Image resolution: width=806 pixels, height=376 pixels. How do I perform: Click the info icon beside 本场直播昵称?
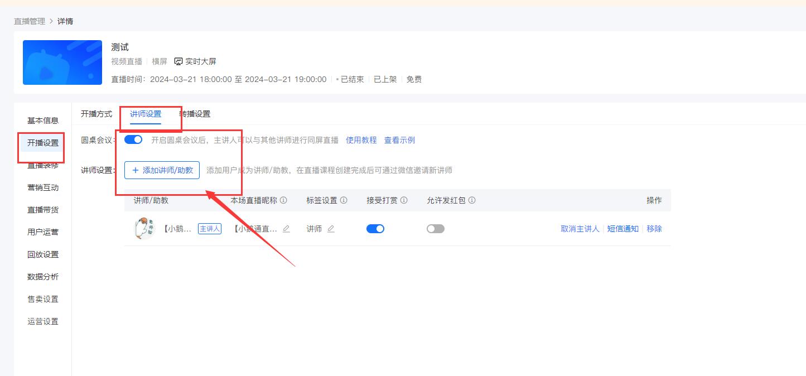tap(283, 200)
